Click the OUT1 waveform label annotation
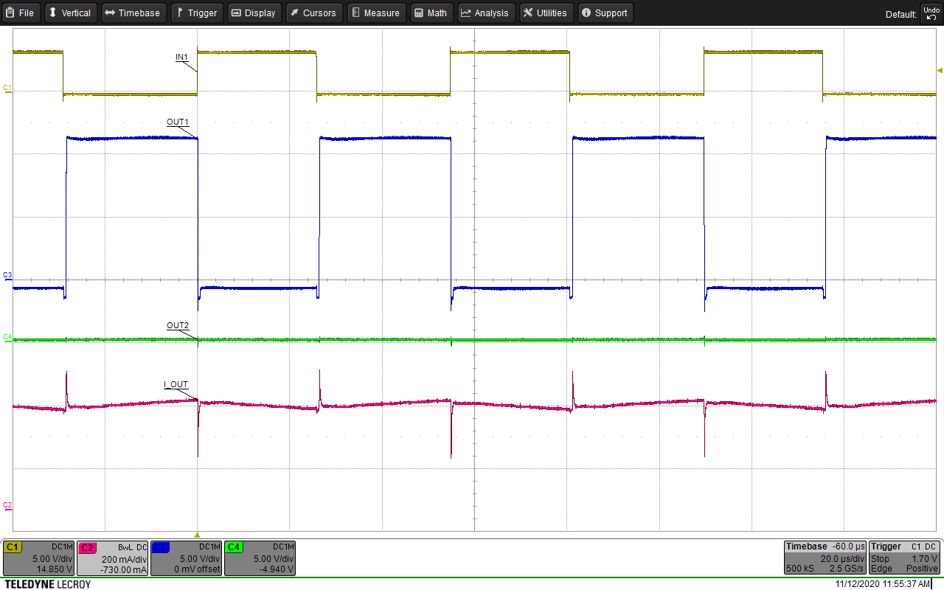944x590 pixels. point(176,122)
